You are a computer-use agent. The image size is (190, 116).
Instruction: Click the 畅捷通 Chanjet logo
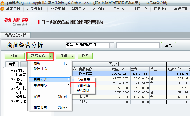pos(16,22)
